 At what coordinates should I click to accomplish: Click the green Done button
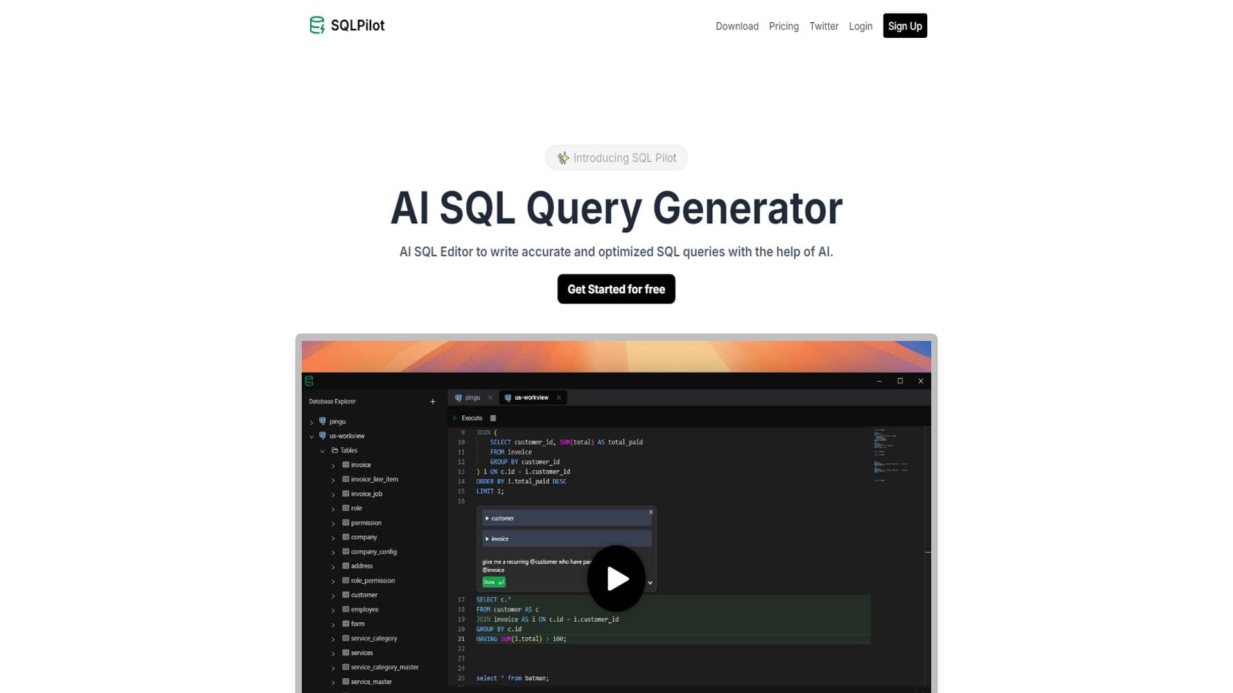pyautogui.click(x=493, y=582)
